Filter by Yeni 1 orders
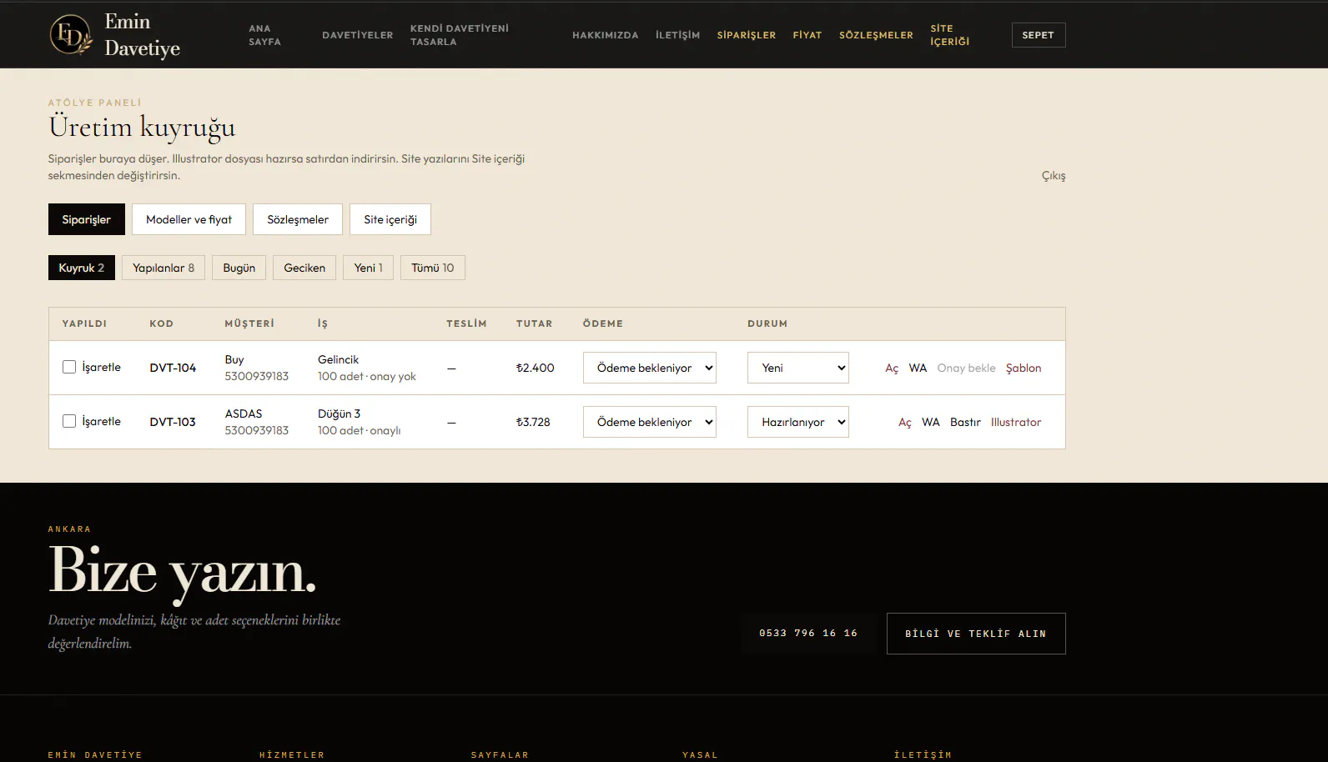The height and width of the screenshot is (762, 1328). [369, 268]
